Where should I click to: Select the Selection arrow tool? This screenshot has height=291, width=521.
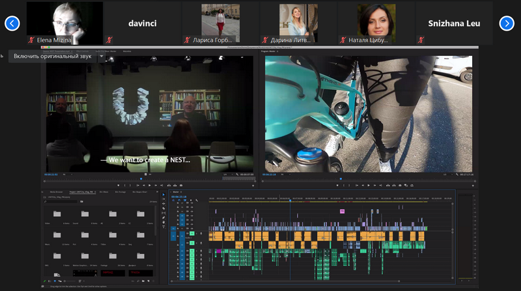point(163,195)
